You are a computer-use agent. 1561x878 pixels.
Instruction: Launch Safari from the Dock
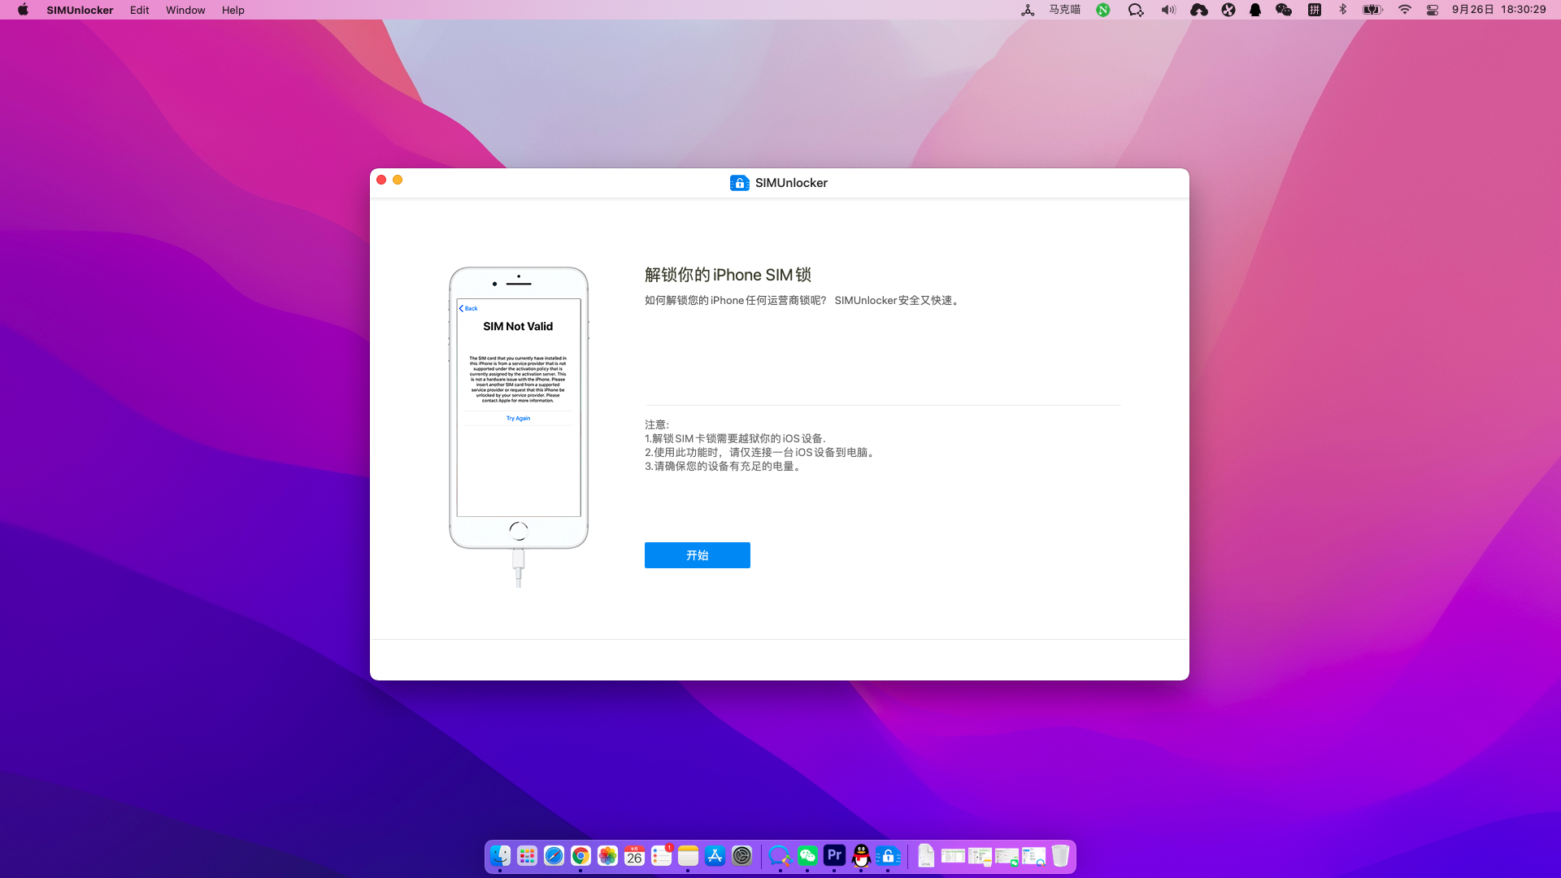(554, 855)
